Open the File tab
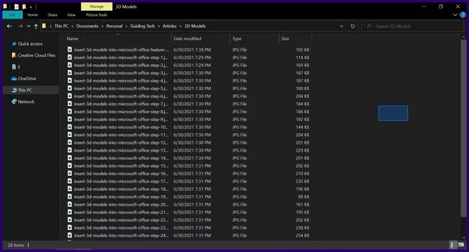The image size is (469, 252). [x=13, y=15]
